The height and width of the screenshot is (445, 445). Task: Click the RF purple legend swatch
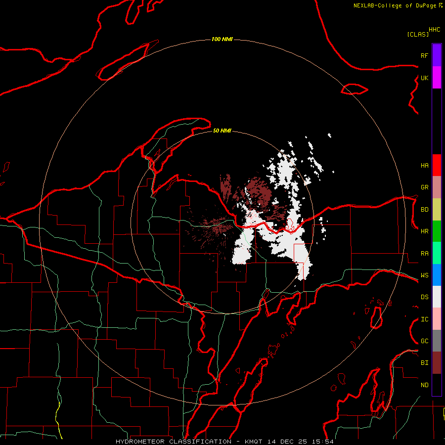point(437,55)
